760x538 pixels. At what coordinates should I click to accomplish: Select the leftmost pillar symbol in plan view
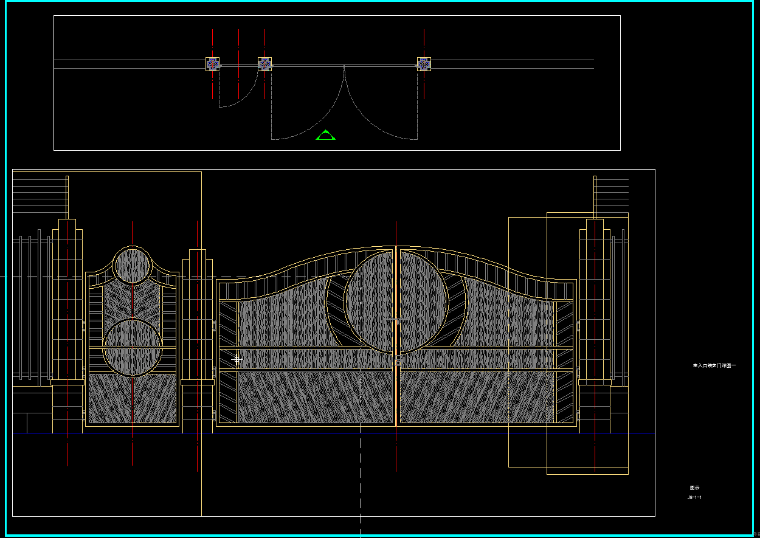pos(212,64)
